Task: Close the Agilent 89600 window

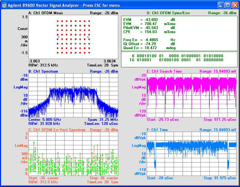Action: coord(235,5)
